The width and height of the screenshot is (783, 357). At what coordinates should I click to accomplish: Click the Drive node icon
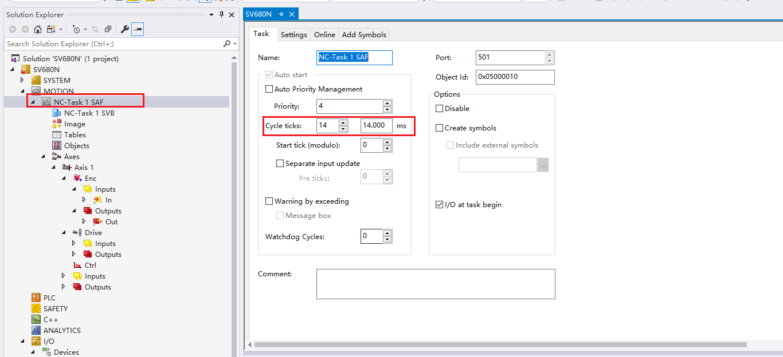pyautogui.click(x=77, y=232)
